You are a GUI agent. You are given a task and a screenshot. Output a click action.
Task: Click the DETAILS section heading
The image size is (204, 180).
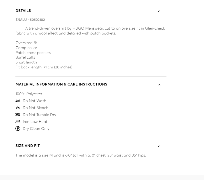point(23,11)
